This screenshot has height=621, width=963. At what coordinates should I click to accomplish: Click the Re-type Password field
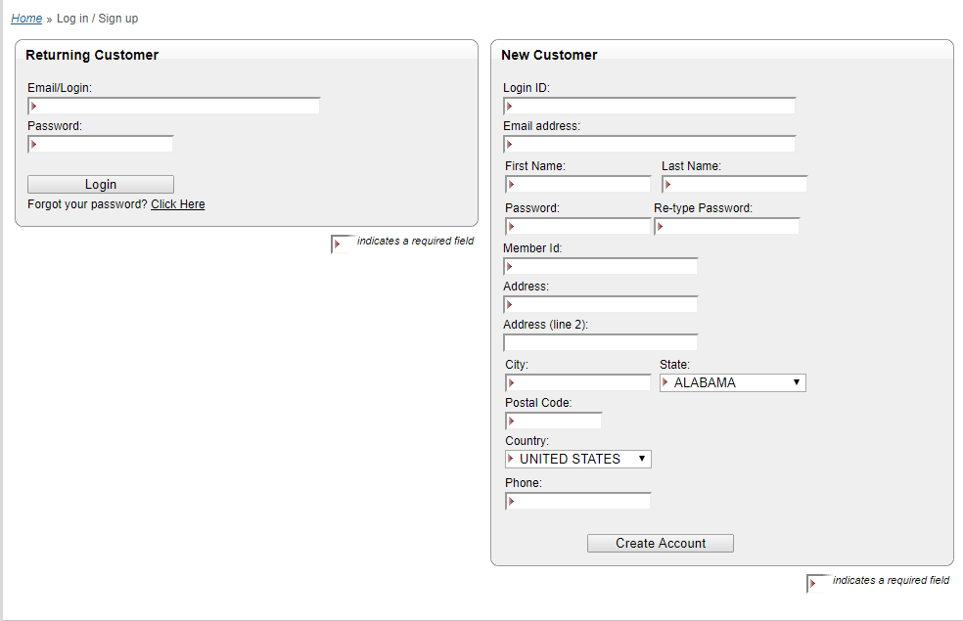click(726, 227)
